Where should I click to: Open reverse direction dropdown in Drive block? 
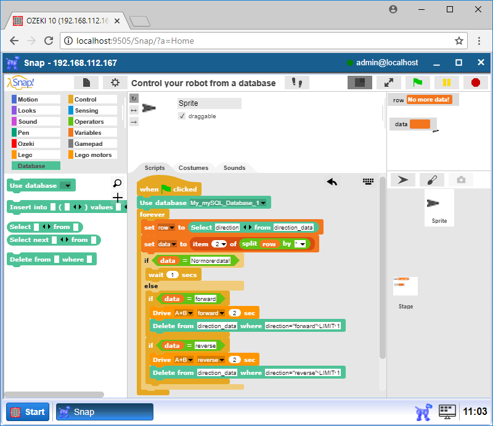[222, 360]
